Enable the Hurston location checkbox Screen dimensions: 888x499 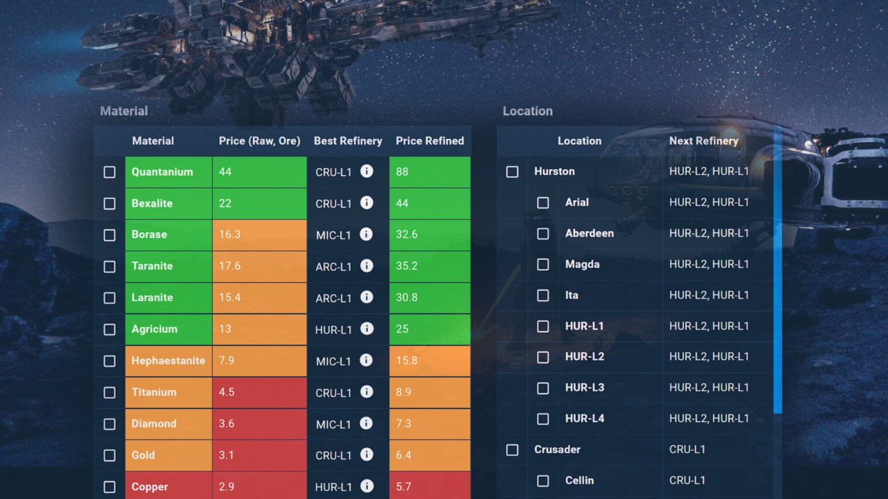512,172
